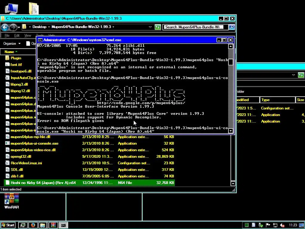Select Hoshi no Kirby 64 ROM file

pos(89,183)
